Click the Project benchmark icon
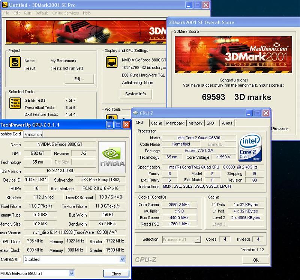 click(x=15, y=62)
